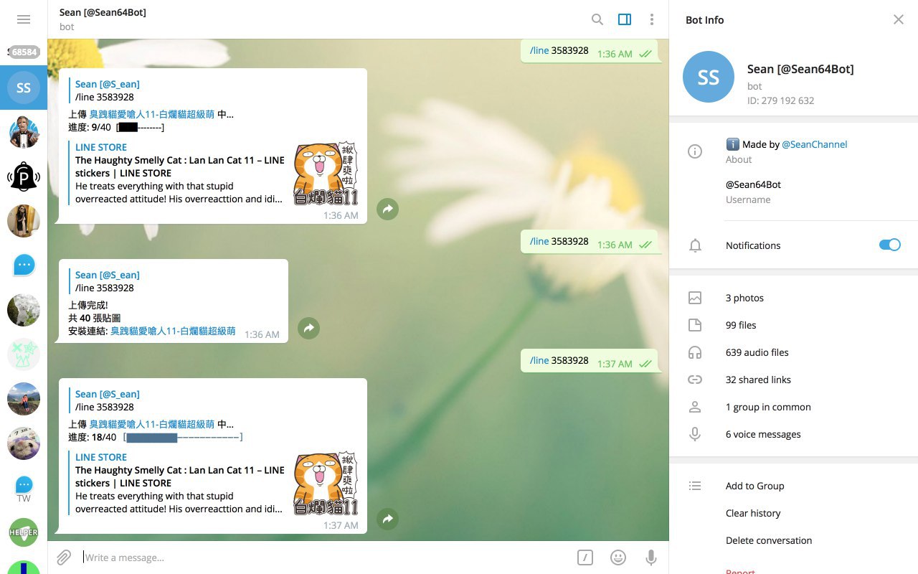The image size is (918, 574).
Task: Toggle the side info panel icon in header
Action: (x=625, y=19)
